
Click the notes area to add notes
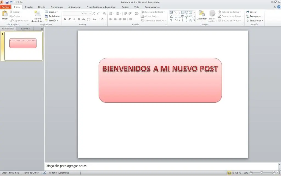pos(161,166)
